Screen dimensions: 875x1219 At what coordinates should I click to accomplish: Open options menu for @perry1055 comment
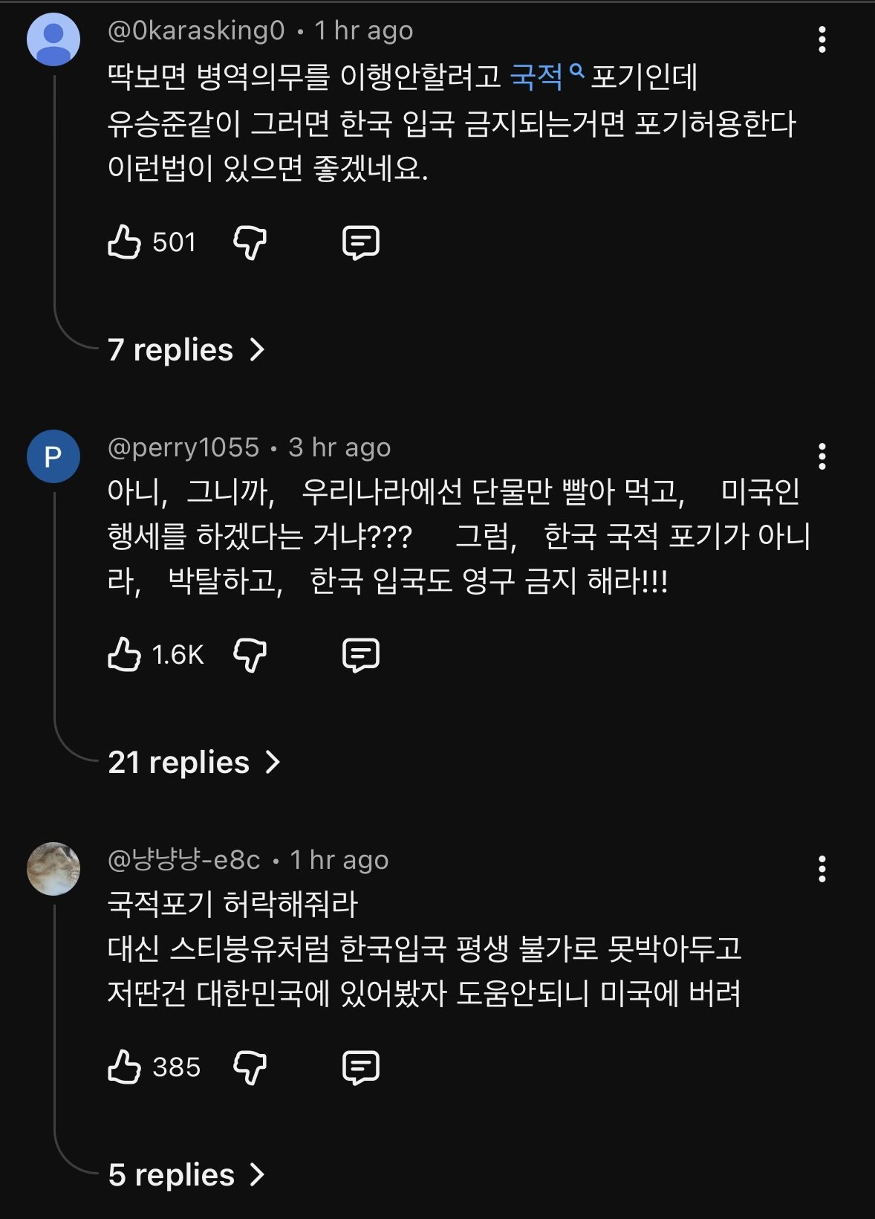[x=822, y=456]
